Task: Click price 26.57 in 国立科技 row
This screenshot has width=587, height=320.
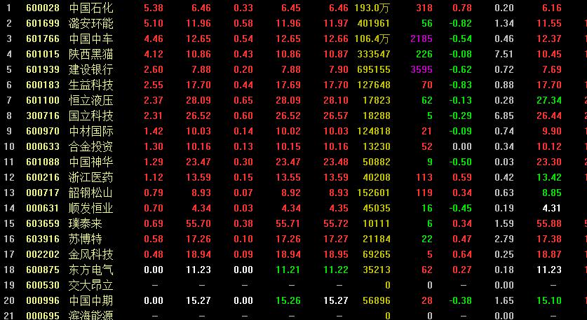Action: coord(336,116)
